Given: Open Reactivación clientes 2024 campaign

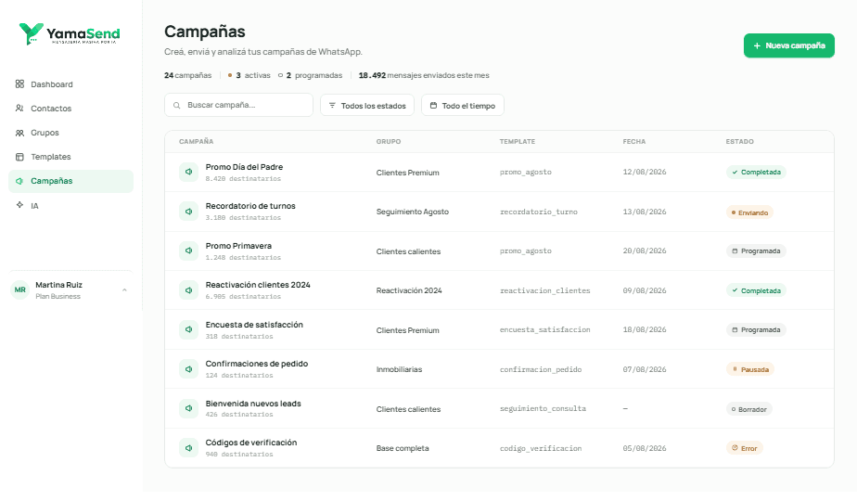Looking at the screenshot, I should (258, 285).
